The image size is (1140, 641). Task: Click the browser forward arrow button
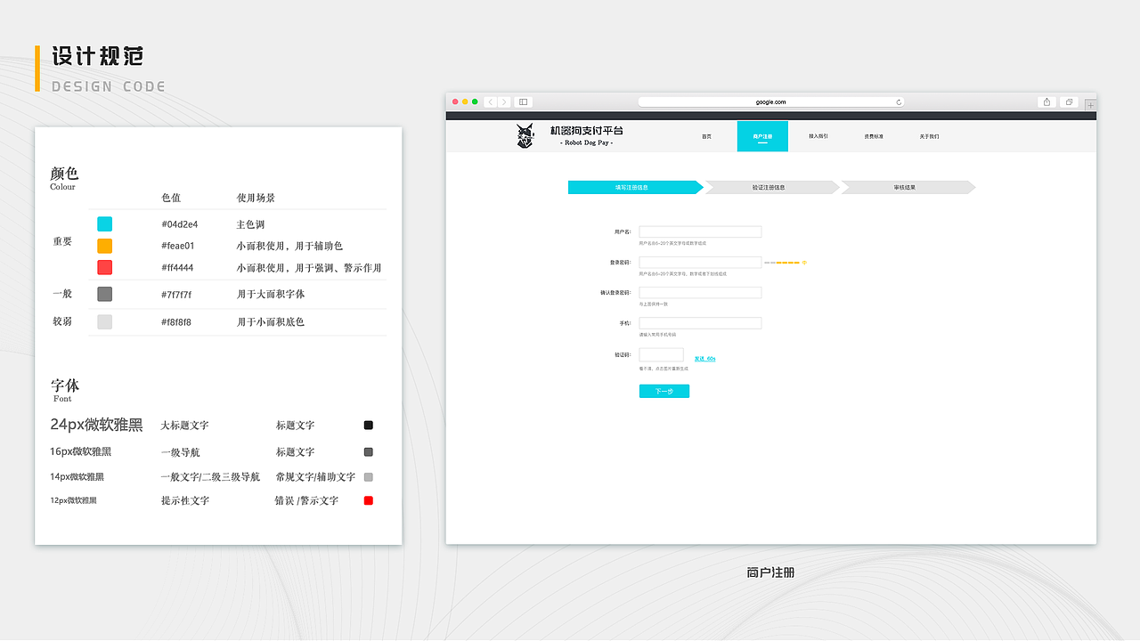(504, 102)
